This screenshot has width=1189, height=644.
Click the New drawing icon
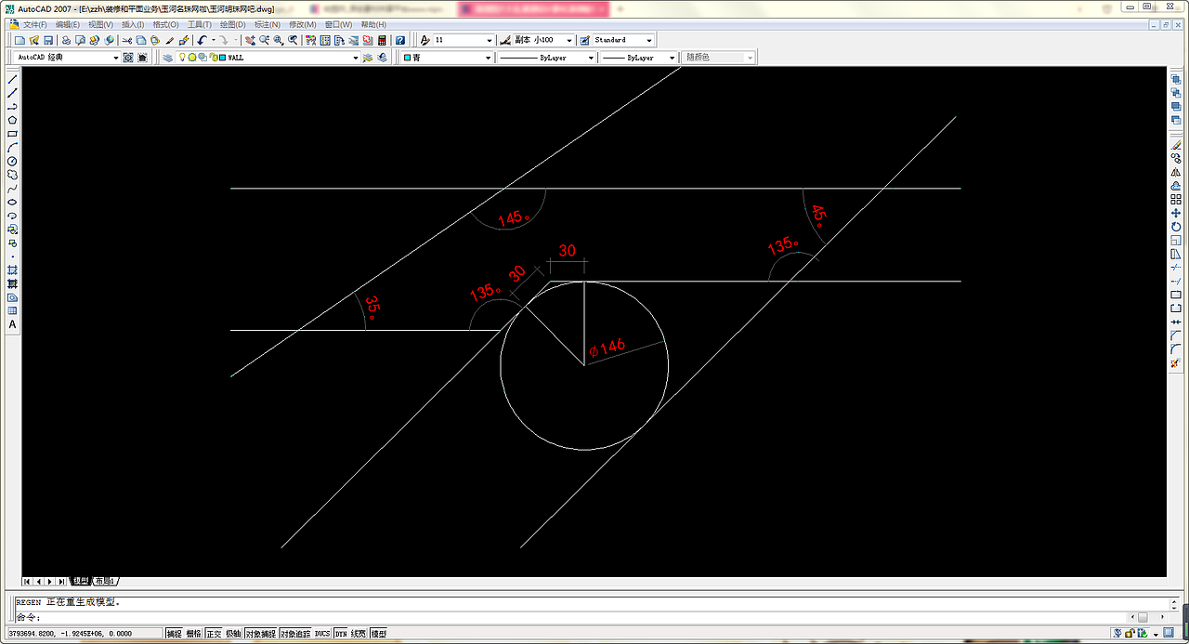20,40
